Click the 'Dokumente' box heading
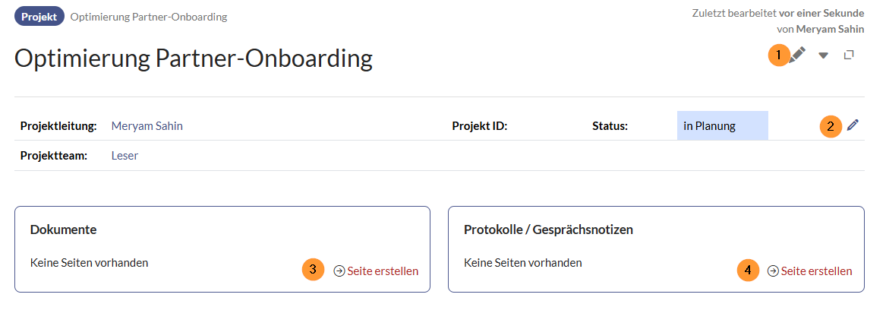 pyautogui.click(x=63, y=229)
